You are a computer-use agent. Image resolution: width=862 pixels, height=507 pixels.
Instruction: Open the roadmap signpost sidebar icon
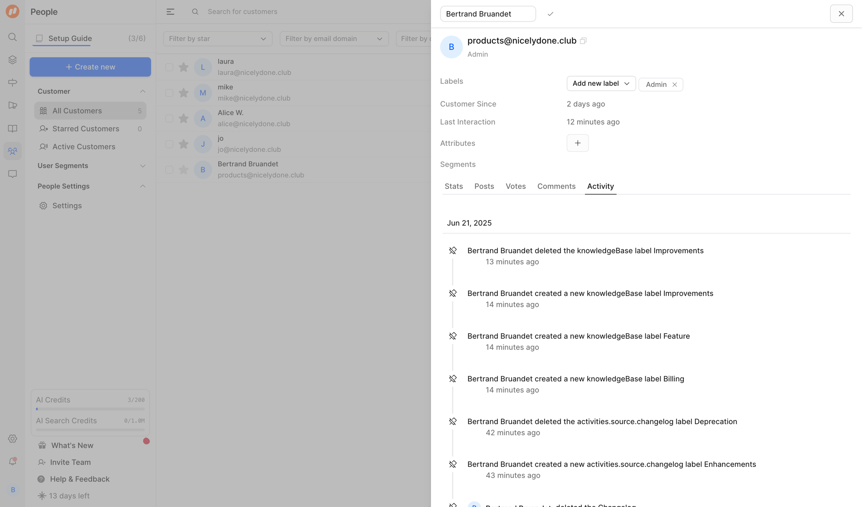click(13, 83)
